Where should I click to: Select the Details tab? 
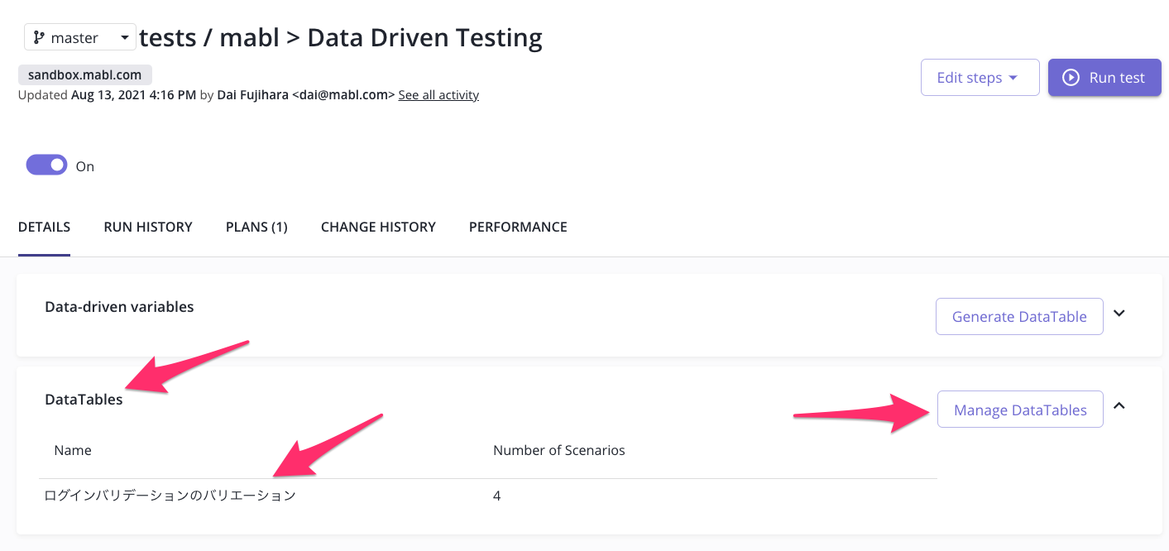(44, 227)
